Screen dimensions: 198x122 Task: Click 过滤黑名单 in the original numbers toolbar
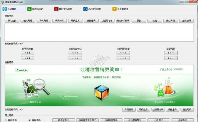[107, 21]
